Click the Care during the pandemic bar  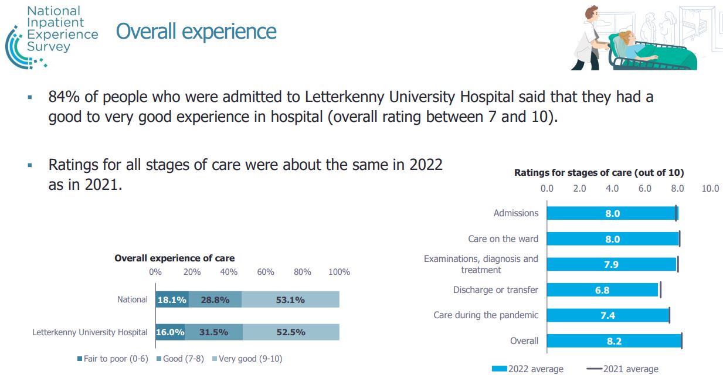point(607,315)
